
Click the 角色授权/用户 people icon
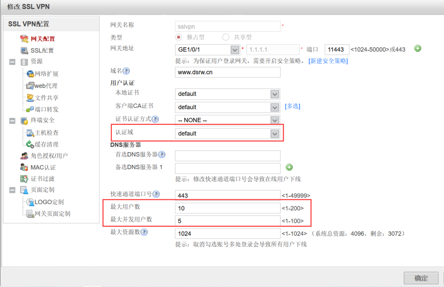[24, 156]
